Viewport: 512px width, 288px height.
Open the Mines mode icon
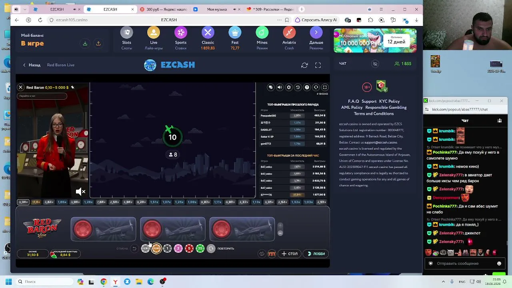tap(262, 32)
